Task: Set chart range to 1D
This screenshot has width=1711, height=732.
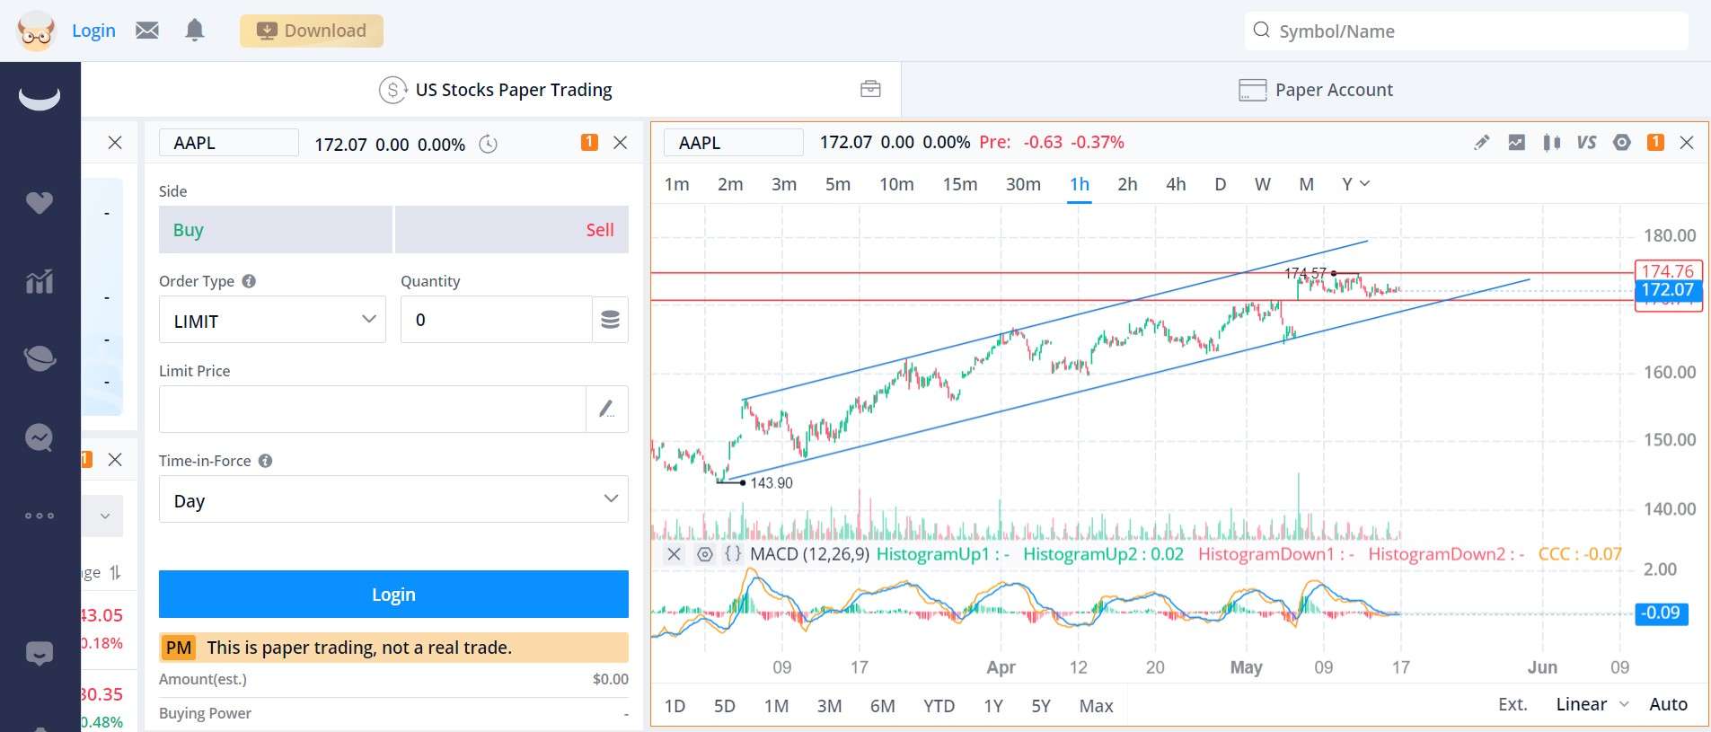Action: (x=675, y=706)
